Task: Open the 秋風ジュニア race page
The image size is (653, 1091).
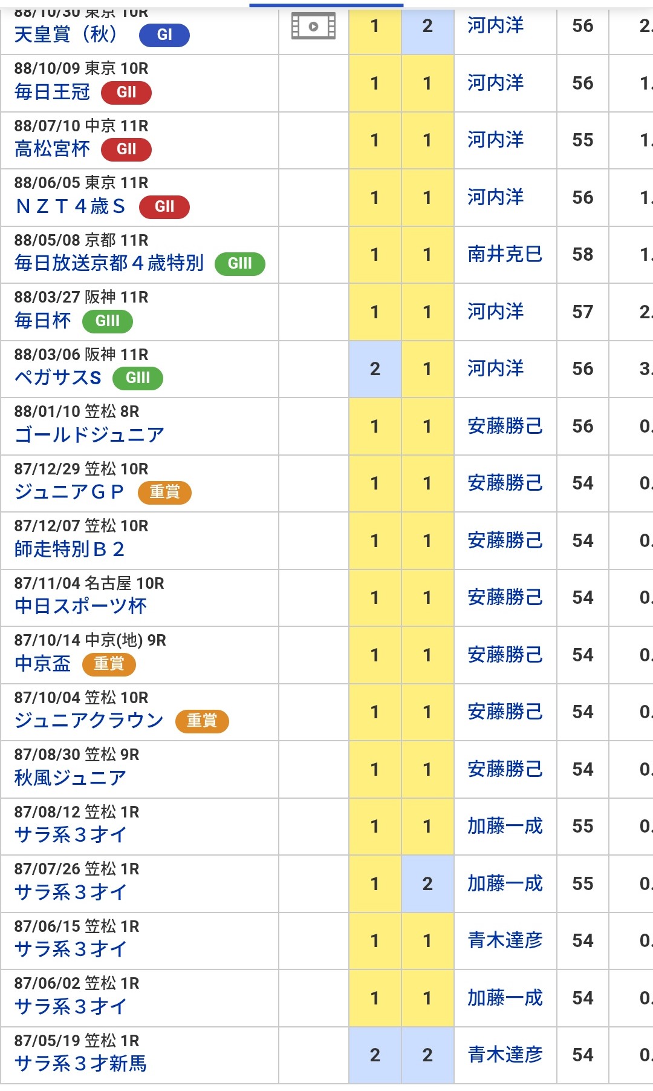Action: click(x=70, y=778)
